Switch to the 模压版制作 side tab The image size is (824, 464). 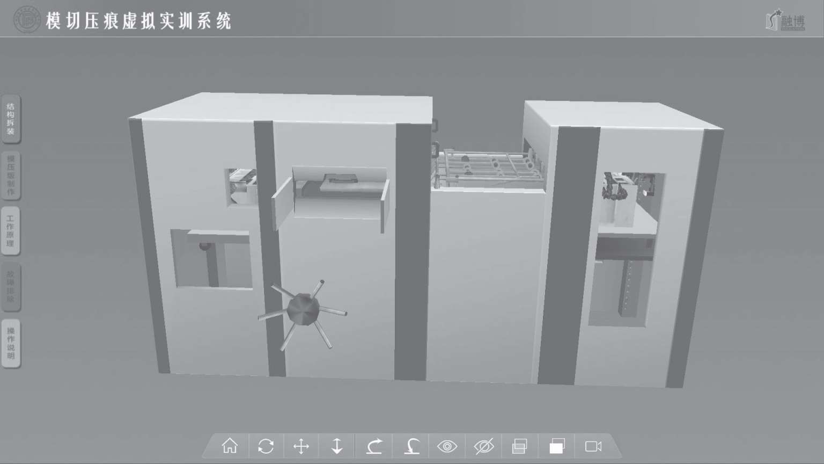pos(11,176)
